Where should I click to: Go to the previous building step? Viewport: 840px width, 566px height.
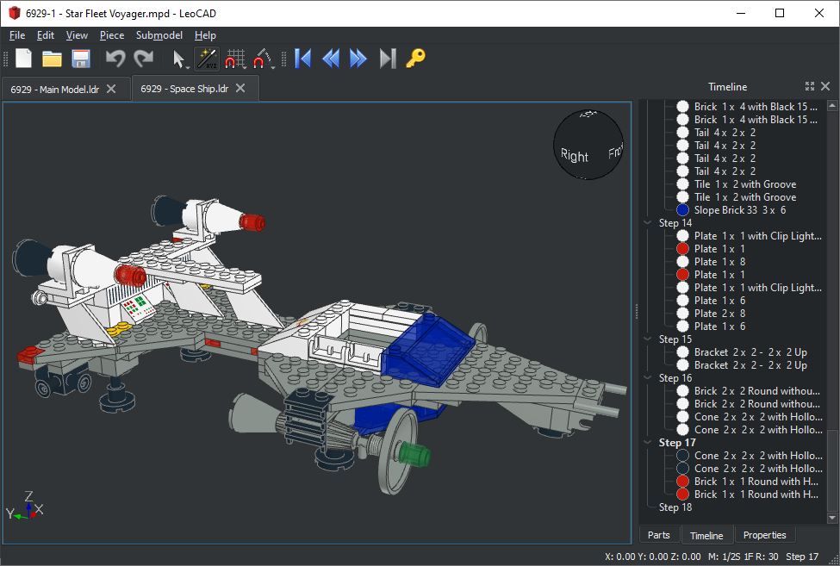point(331,59)
